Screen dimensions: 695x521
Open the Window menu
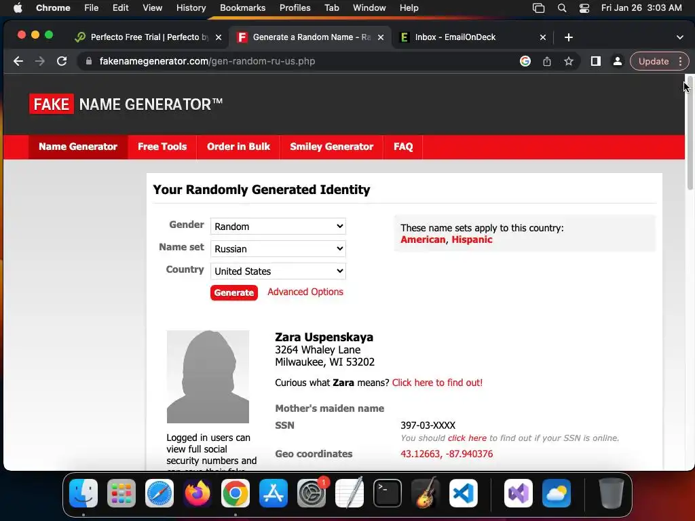(x=369, y=7)
